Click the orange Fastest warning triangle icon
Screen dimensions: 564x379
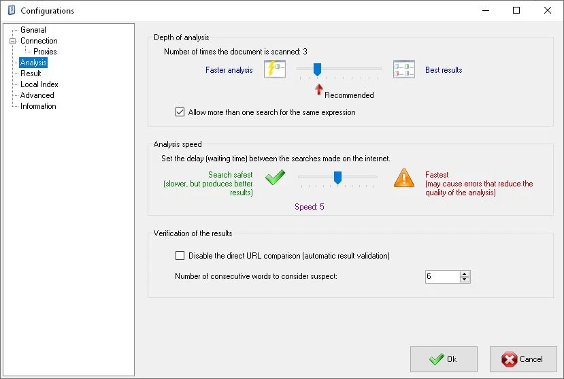click(404, 178)
